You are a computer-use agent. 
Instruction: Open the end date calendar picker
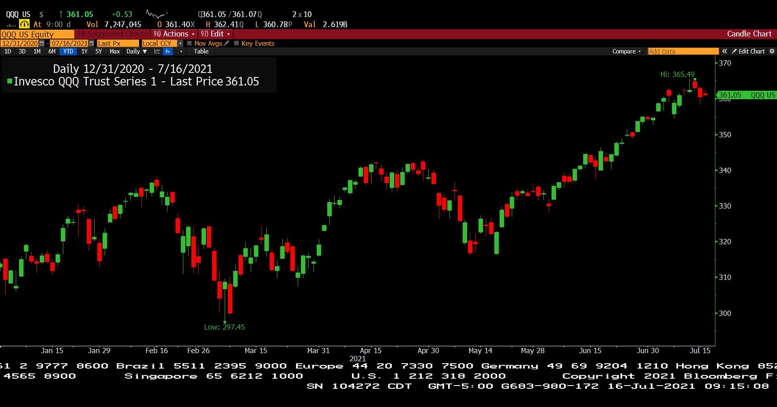(91, 43)
